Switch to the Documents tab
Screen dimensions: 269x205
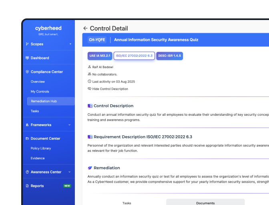(205, 203)
